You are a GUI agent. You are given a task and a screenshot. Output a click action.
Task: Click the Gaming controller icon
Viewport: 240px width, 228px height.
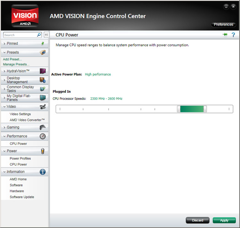tap(43, 127)
